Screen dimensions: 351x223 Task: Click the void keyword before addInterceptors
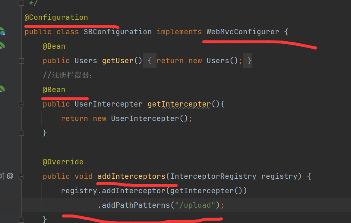click(x=84, y=176)
